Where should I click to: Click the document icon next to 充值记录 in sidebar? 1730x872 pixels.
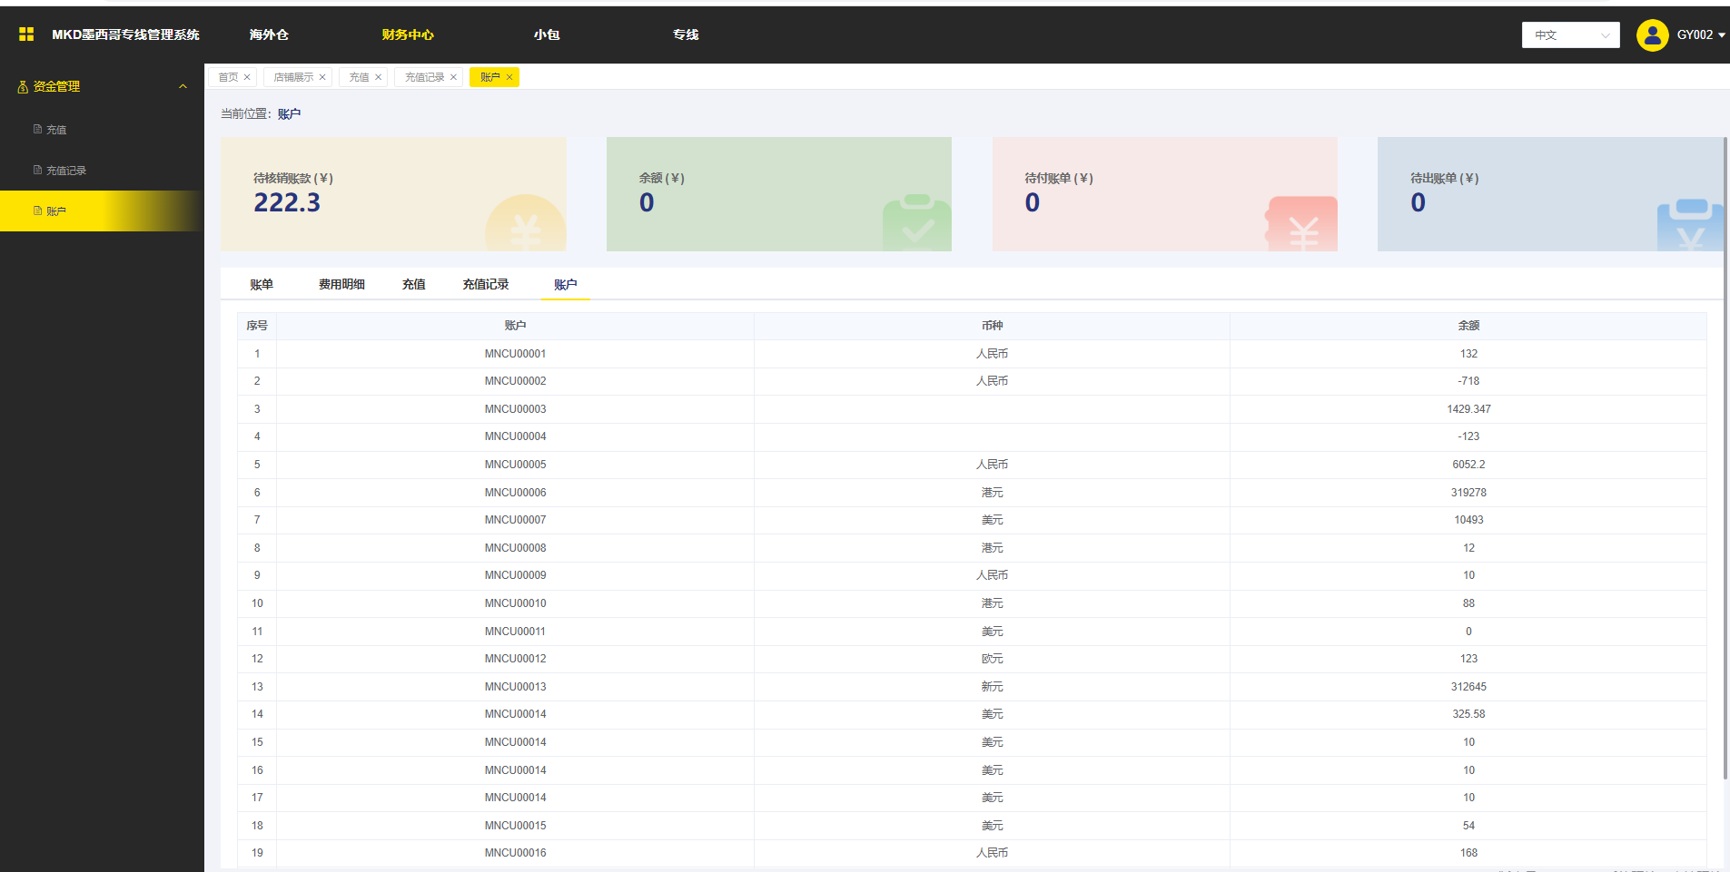coord(37,171)
